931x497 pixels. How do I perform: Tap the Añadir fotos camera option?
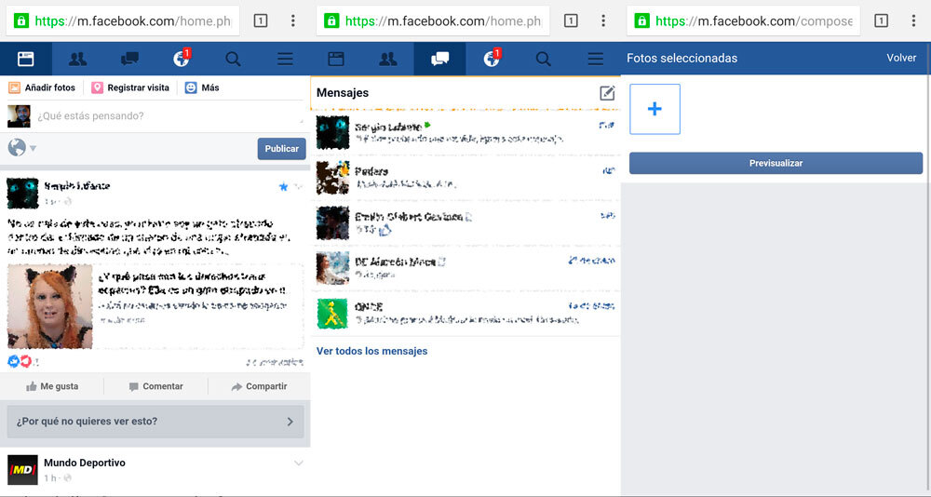[x=42, y=87]
